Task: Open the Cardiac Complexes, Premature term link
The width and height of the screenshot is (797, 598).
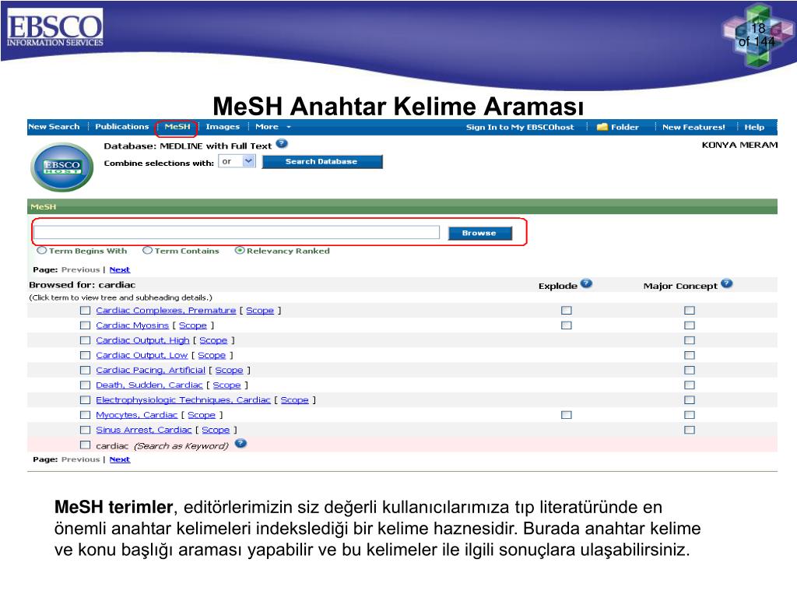Action: [166, 310]
